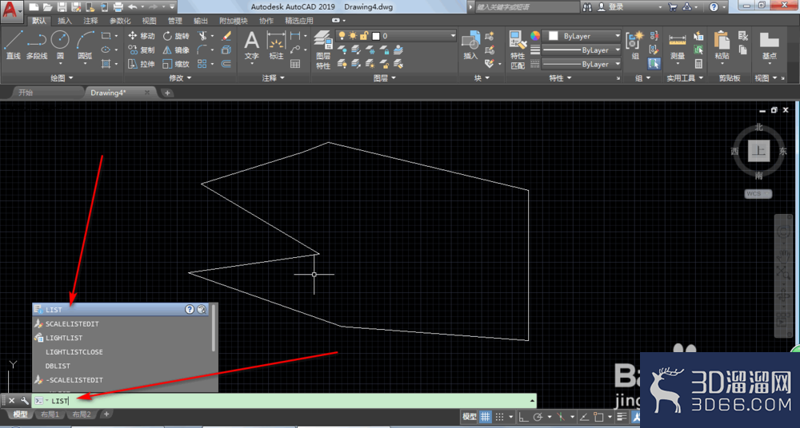Viewport: 800px width, 428px height.
Task: Open the layer name dropdown
Action: (x=396, y=36)
